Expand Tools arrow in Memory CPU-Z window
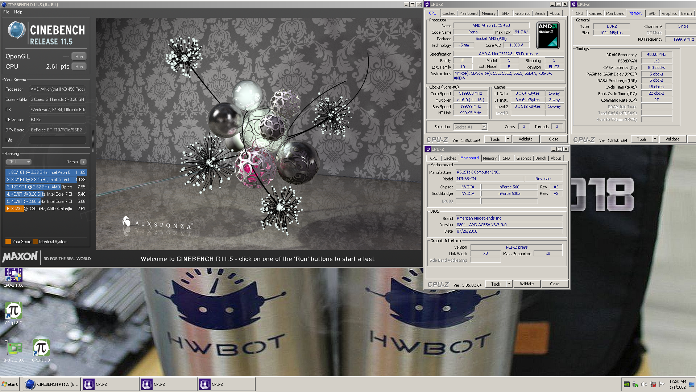This screenshot has height=392, width=696. click(655, 139)
